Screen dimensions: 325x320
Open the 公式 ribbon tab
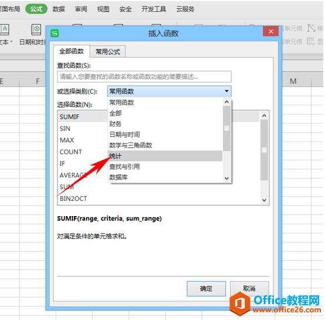[x=36, y=9]
